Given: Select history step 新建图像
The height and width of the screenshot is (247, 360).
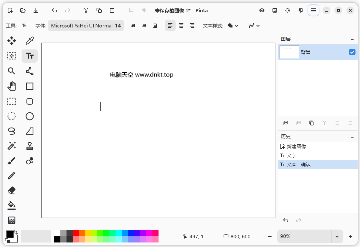Looking at the screenshot, I should pos(318,147).
